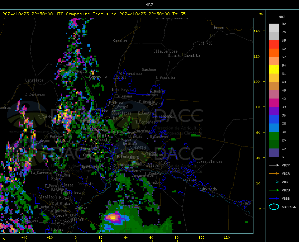
Task: Click the L_Asuncion map label
Action: pos(166,78)
